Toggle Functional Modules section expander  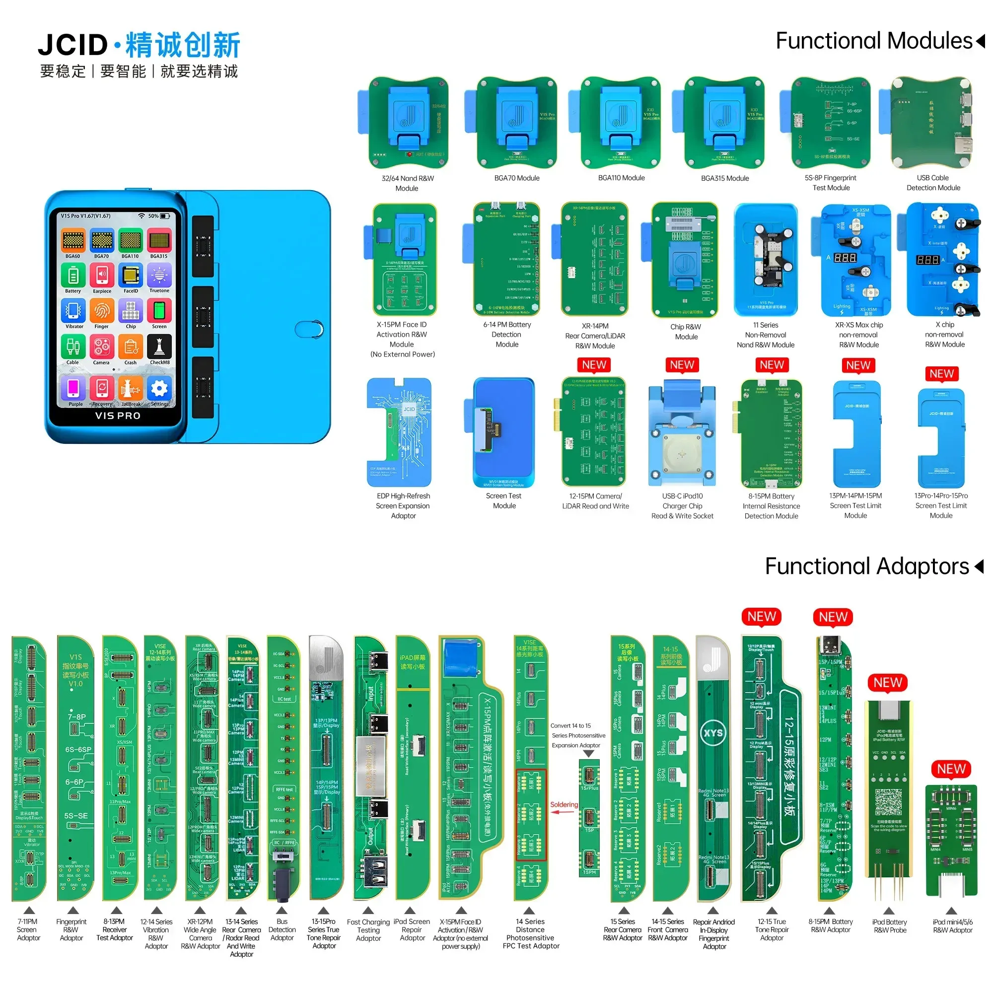click(x=983, y=45)
